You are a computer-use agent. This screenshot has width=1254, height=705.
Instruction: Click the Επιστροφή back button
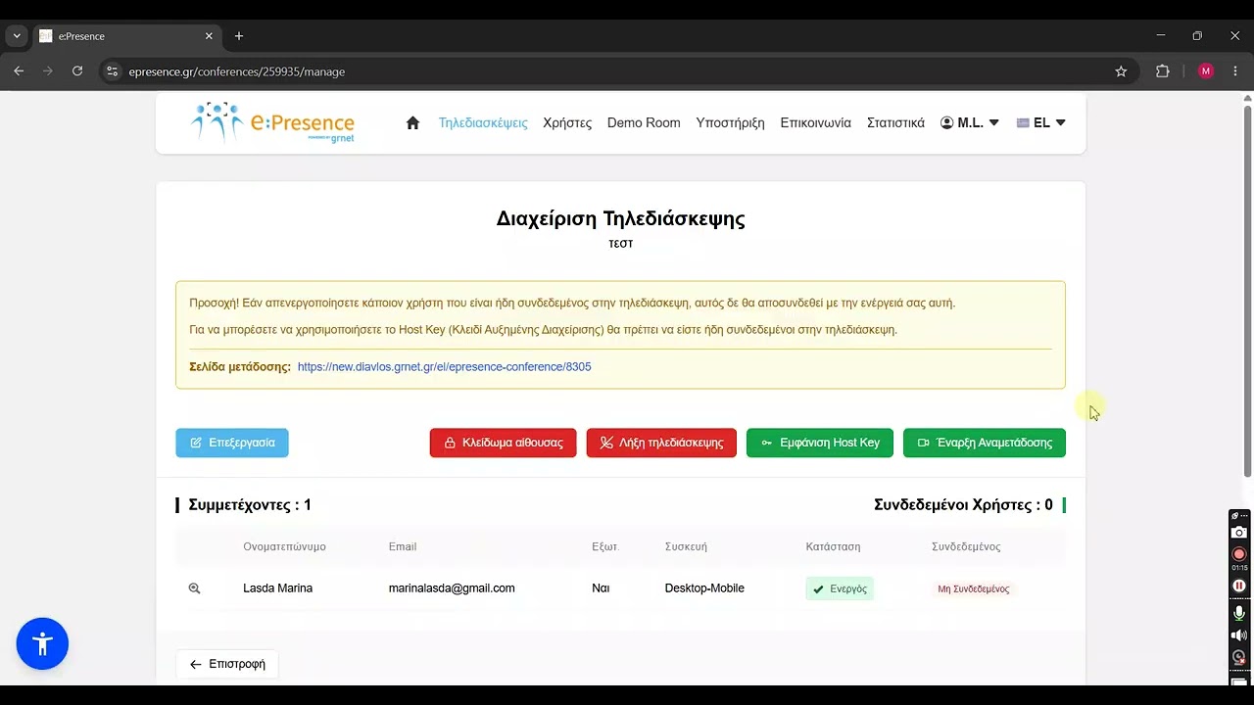227,664
